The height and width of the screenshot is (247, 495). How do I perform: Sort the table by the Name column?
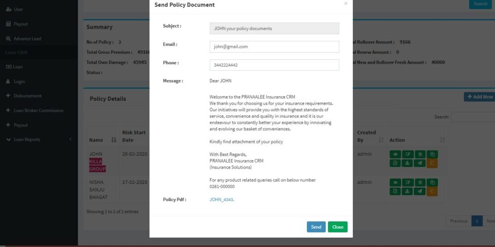click(114, 140)
